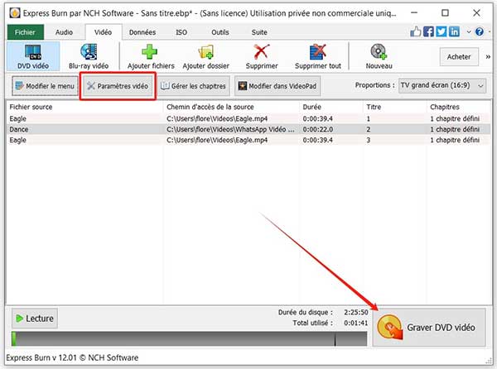Viewport: 497px width, 369px height.
Task: Show more toolbar items with double chevron
Action: pyautogui.click(x=488, y=56)
